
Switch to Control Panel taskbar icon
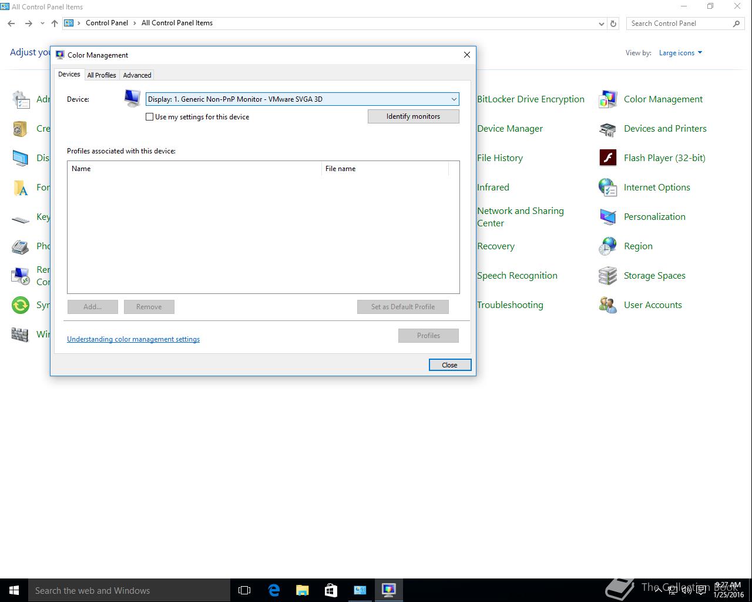pos(360,590)
